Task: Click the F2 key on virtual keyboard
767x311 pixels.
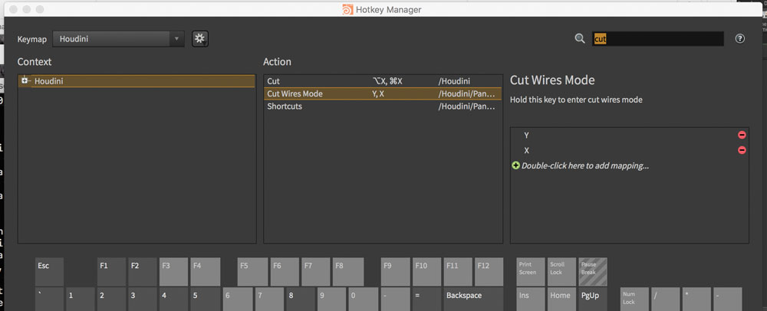Action: click(x=143, y=272)
